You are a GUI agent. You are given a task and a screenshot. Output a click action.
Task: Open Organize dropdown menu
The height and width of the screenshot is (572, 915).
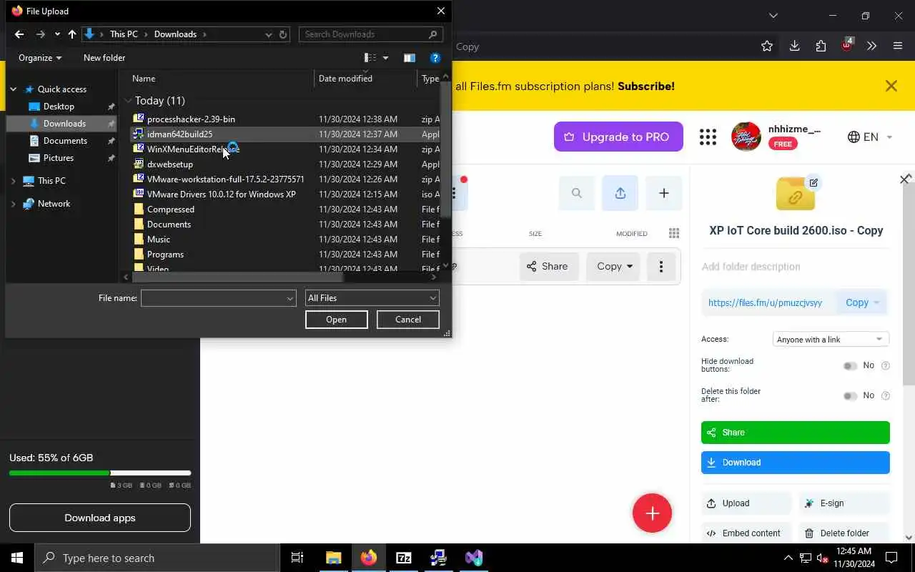click(x=40, y=58)
